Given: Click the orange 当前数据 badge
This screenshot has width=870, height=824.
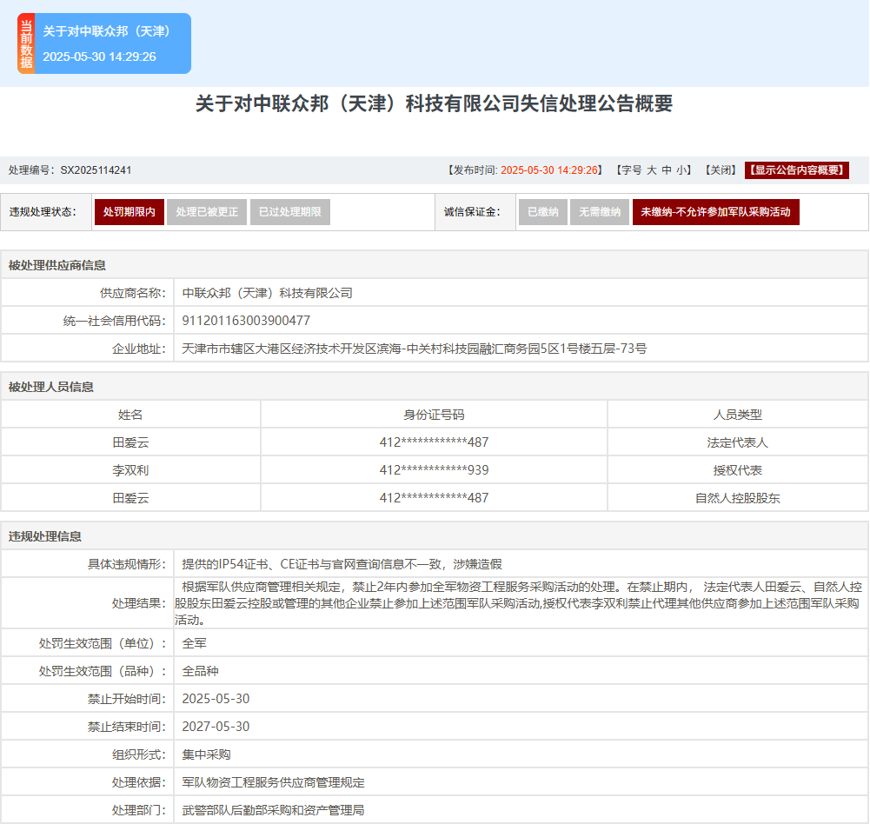Looking at the screenshot, I should tap(26, 44).
